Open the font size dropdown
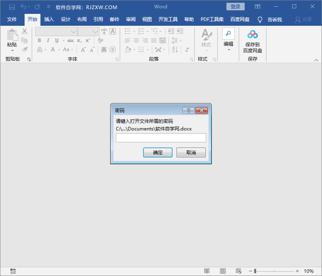Image resolution: width=322 pixels, height=276 pixels. coord(94,31)
